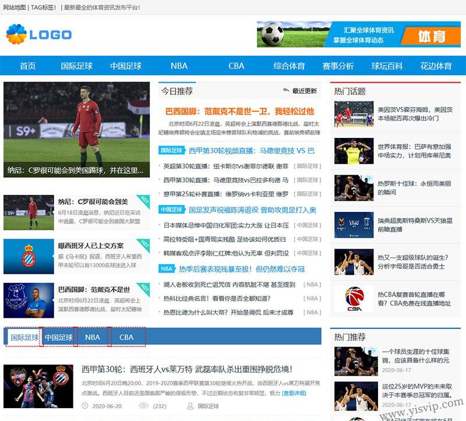This screenshot has height=421, width=466.
Task: Select the CBA tab above article list
Action: coord(126,337)
